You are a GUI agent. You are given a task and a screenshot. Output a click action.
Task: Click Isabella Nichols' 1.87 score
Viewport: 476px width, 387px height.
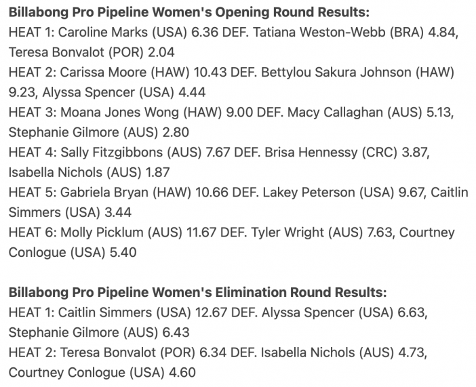coord(157,172)
